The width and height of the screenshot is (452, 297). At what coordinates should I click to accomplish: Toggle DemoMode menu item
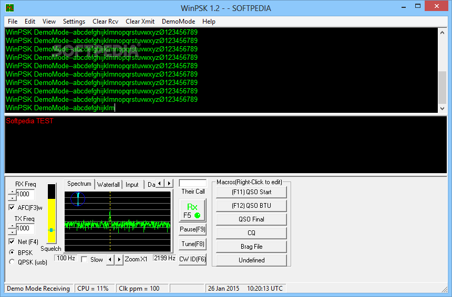coord(179,22)
